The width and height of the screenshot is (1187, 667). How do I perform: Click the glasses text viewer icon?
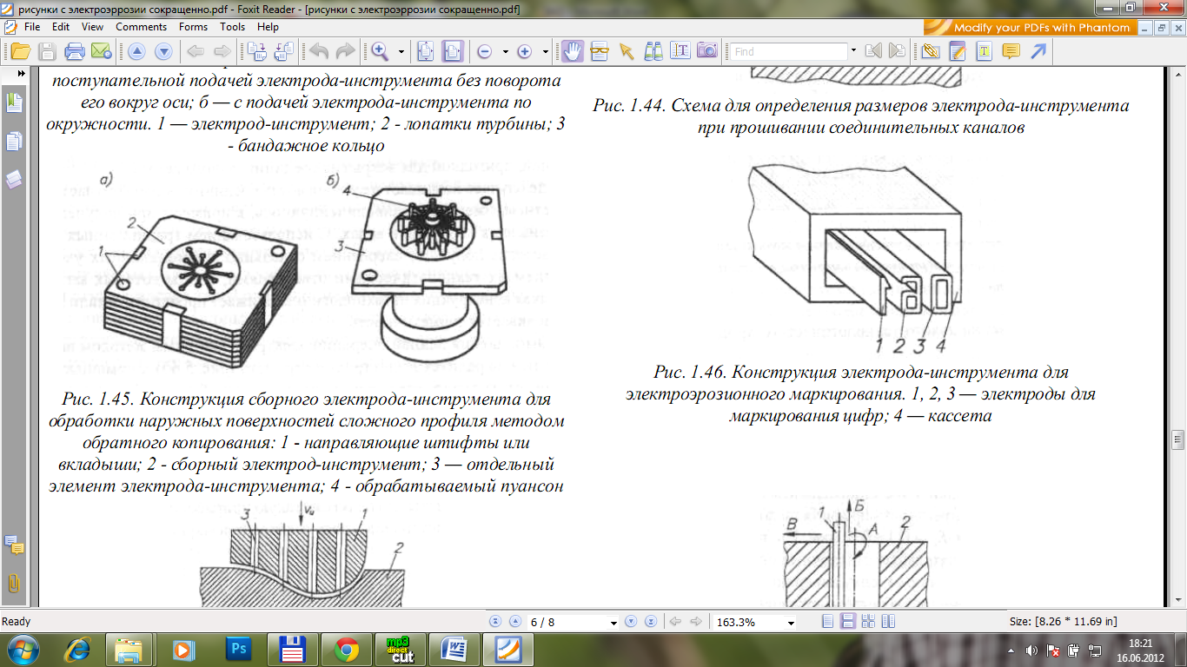(x=600, y=51)
